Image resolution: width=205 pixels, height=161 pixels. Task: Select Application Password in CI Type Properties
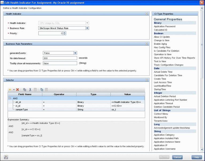click(x=164, y=26)
